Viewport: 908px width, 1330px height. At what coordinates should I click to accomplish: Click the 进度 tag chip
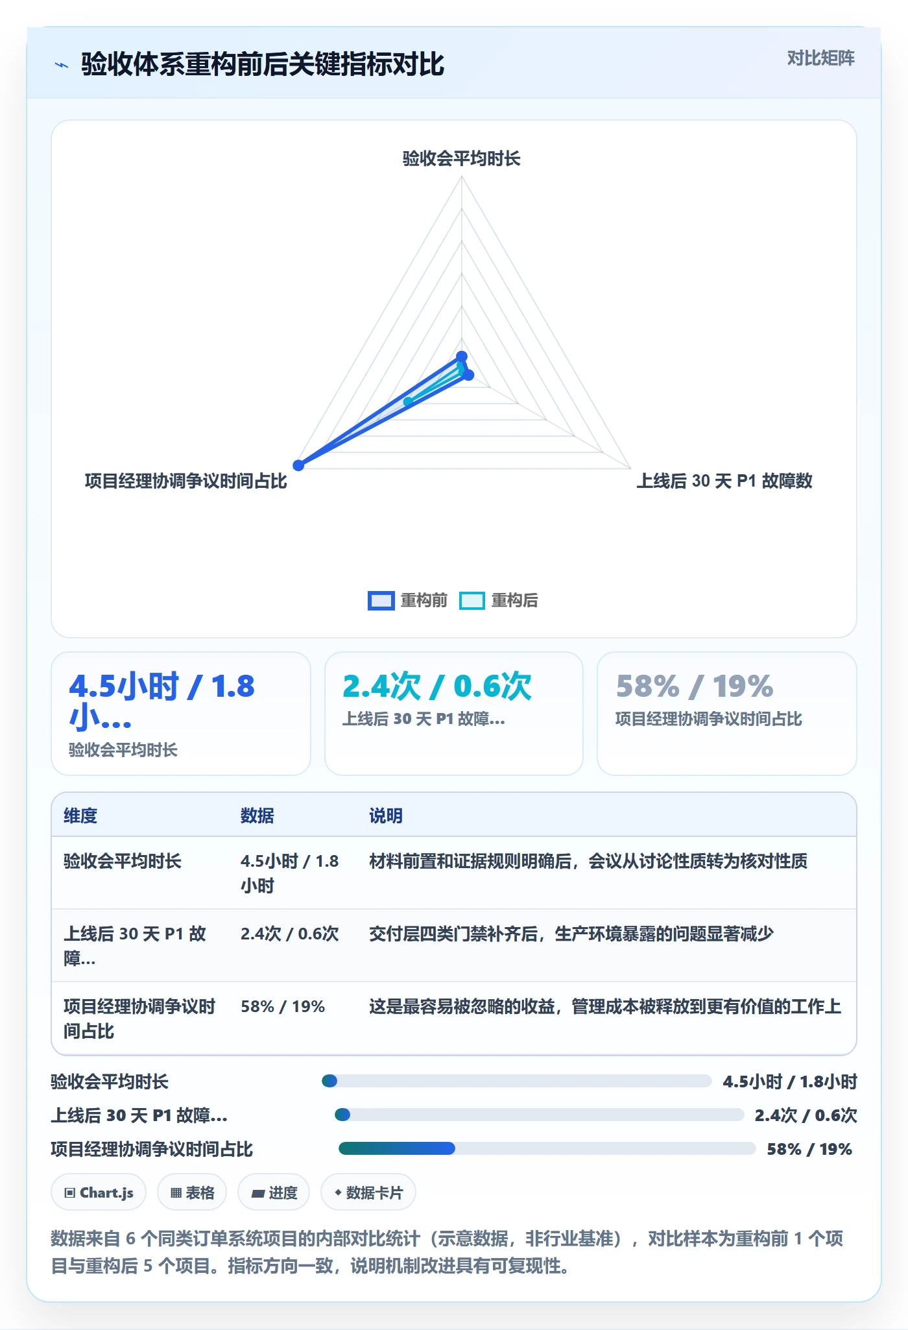[274, 1192]
